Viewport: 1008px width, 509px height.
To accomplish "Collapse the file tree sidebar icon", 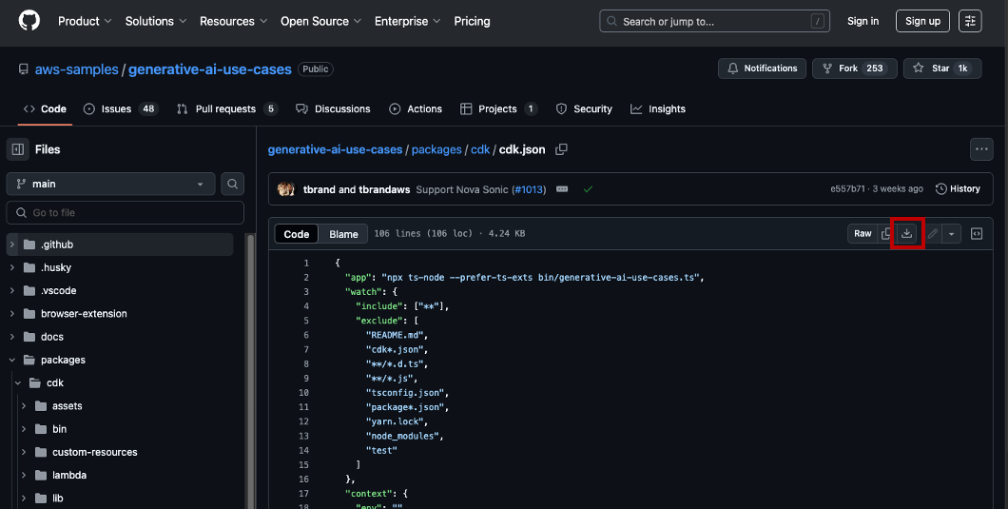I will point(18,149).
